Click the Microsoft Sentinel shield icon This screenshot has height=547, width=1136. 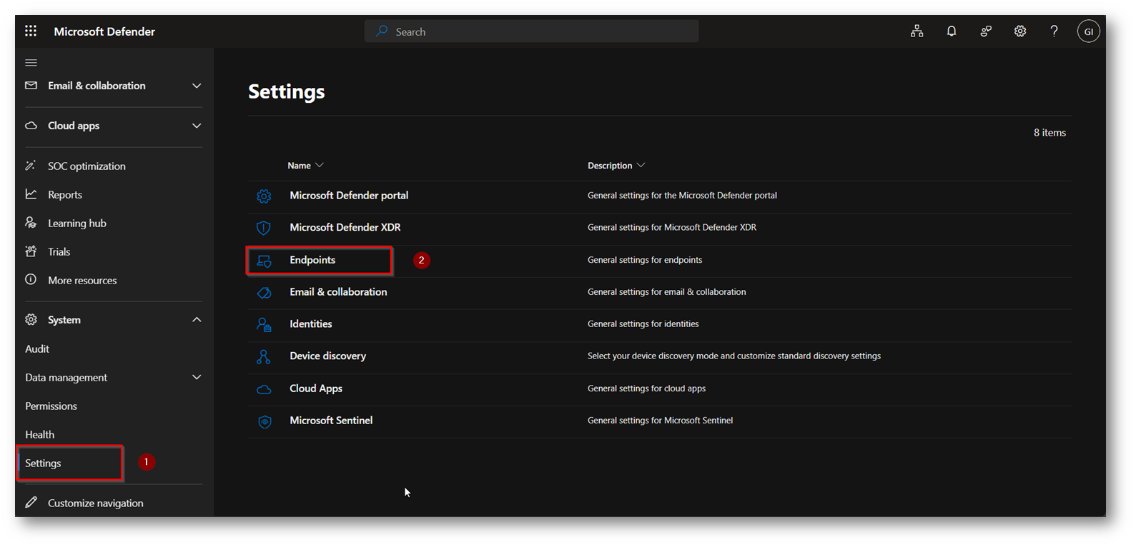264,421
